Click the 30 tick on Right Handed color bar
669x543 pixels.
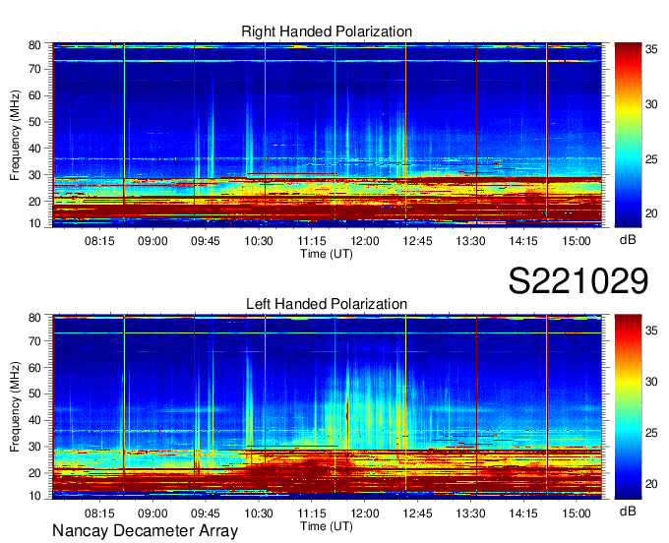click(651, 104)
